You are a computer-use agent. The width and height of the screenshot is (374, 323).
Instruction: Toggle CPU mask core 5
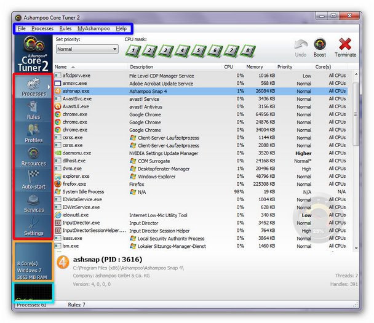click(199, 50)
